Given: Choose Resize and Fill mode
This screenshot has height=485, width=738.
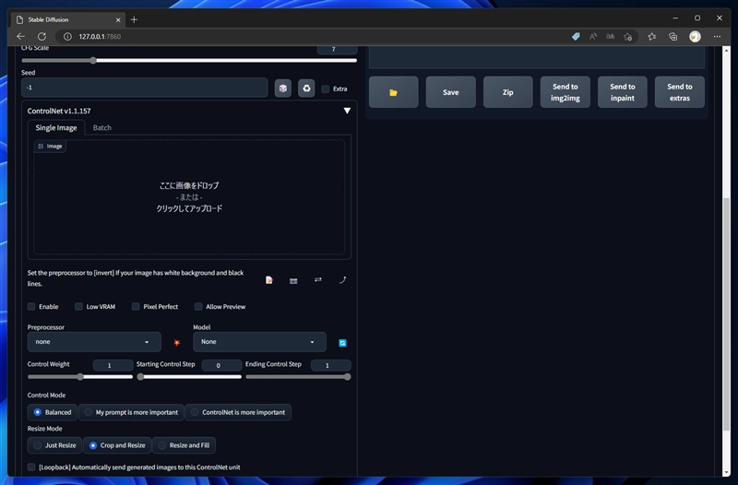Looking at the screenshot, I should [x=184, y=445].
